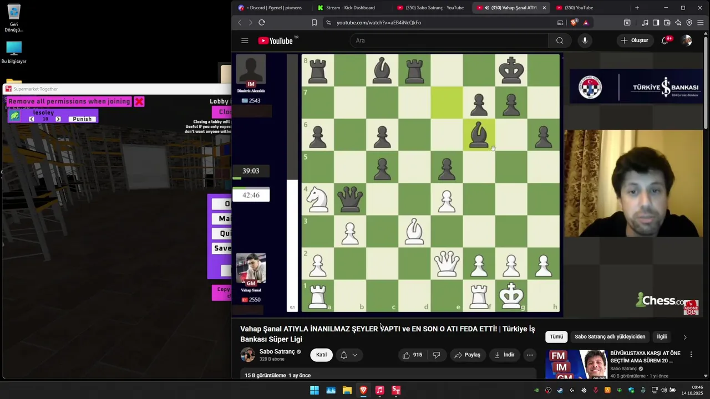Mute the playing Vahap Şanal tab audio
The height and width of the screenshot is (399, 710).
point(486,8)
